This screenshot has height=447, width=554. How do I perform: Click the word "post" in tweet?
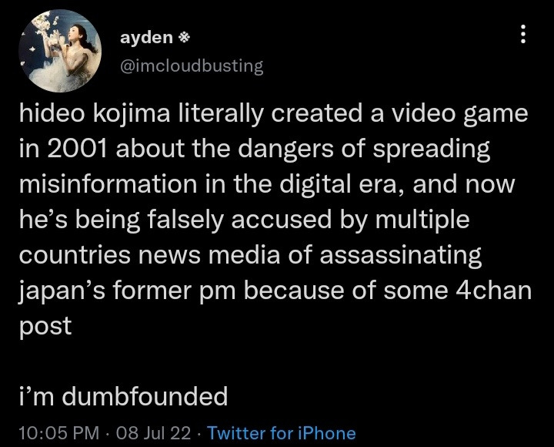coord(45,326)
